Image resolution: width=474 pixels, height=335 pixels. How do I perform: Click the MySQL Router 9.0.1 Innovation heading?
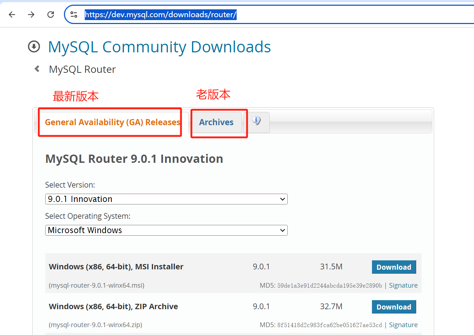coord(134,159)
